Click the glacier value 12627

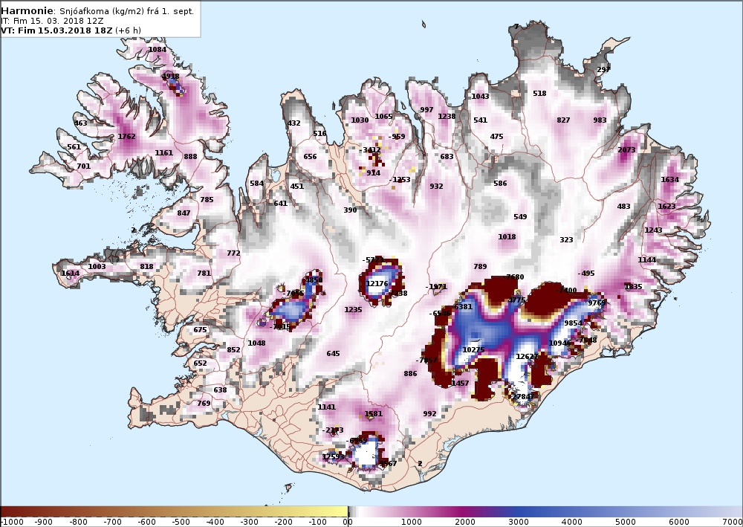click(527, 356)
